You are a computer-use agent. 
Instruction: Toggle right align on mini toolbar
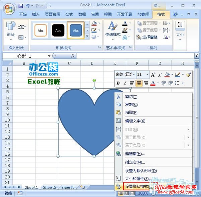146,83
